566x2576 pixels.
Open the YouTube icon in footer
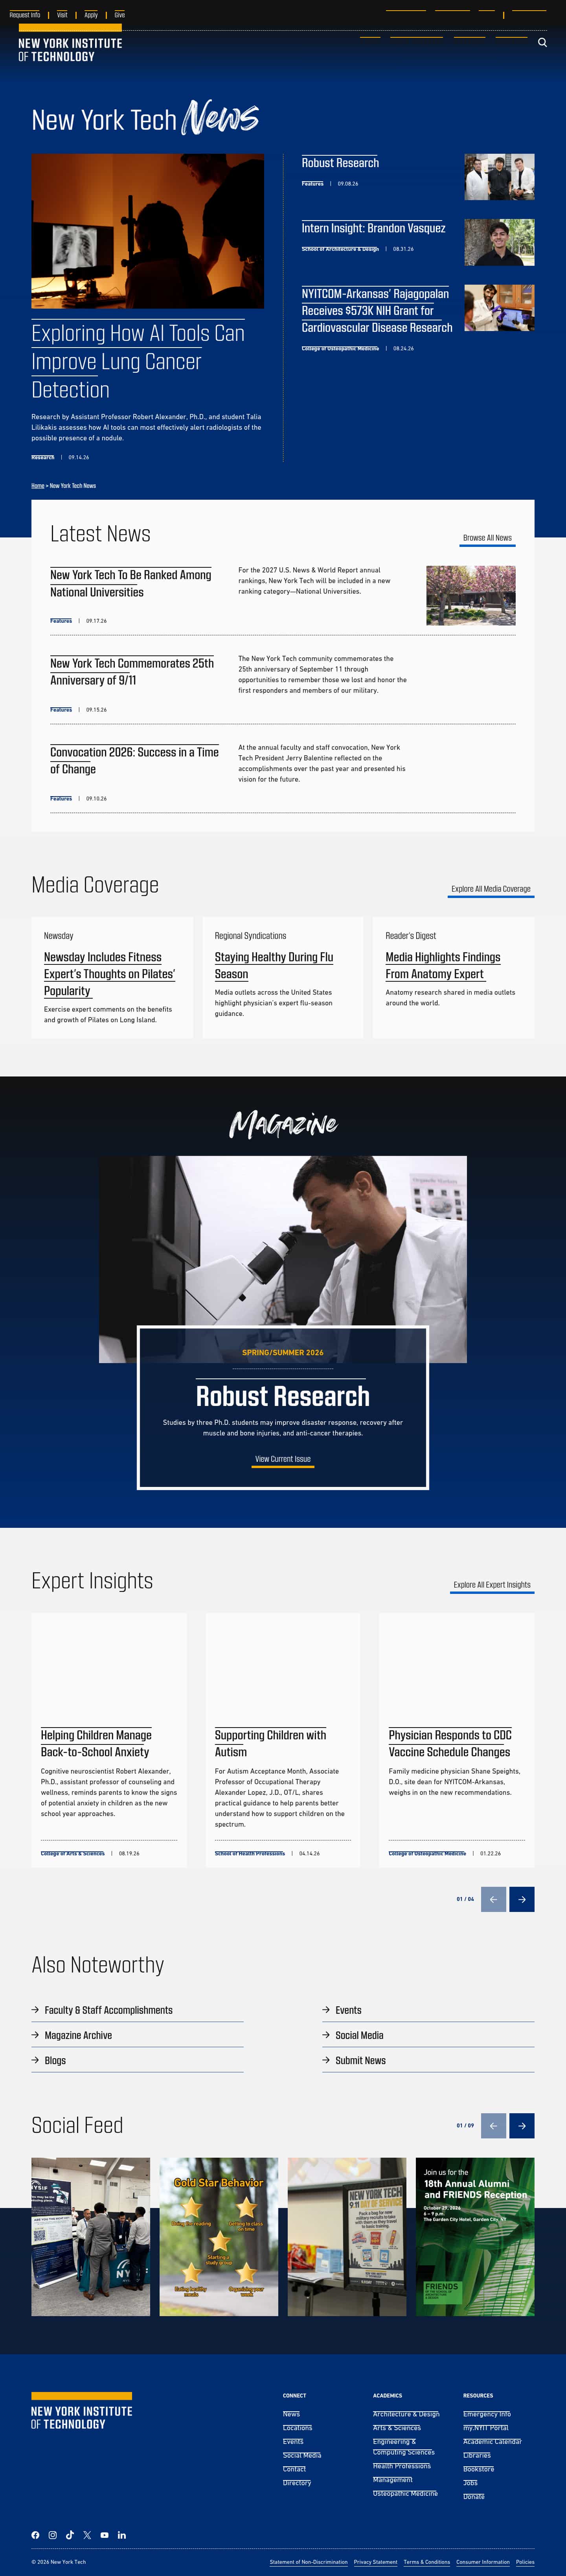[104, 2535]
